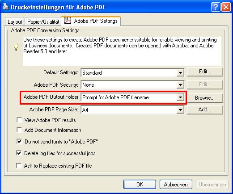The image size is (233, 194).
Task: Switch to the Layout tab
Action: coord(15,22)
